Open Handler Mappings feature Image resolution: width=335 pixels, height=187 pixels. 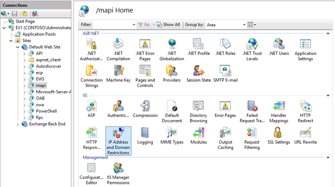click(x=279, y=112)
